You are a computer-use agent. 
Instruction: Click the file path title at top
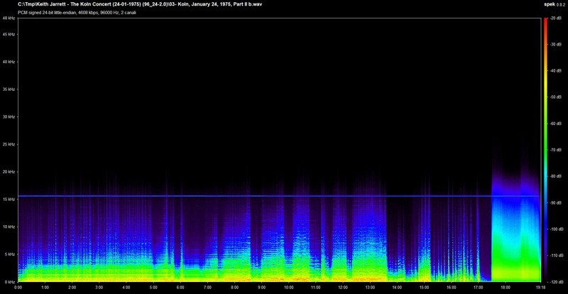pos(141,4)
